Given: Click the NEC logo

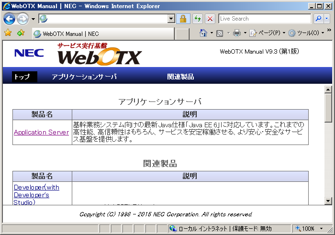Looking at the screenshot, I should tap(29, 53).
